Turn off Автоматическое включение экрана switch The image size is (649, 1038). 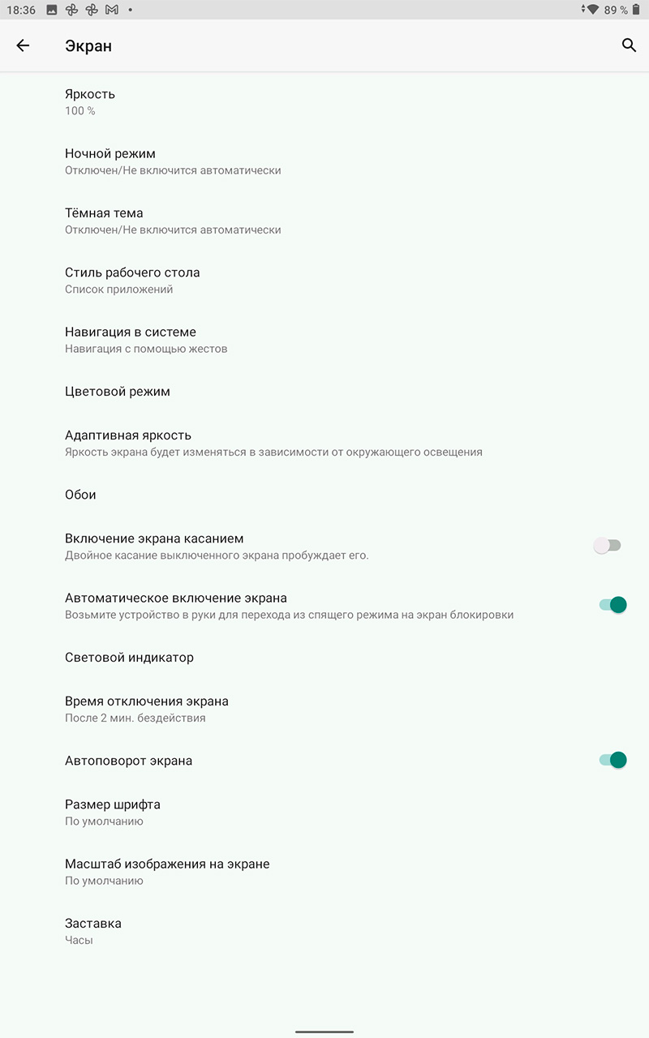click(x=612, y=605)
